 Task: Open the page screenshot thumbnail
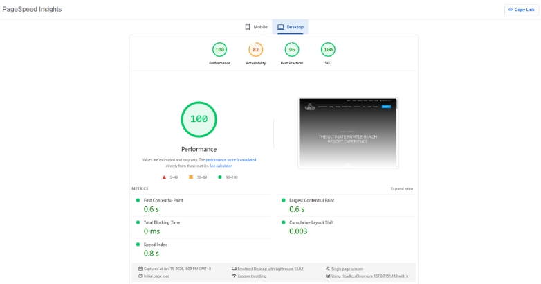(348, 133)
